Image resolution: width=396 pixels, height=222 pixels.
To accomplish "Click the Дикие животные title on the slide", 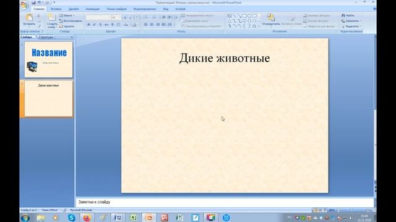I will [225, 58].
